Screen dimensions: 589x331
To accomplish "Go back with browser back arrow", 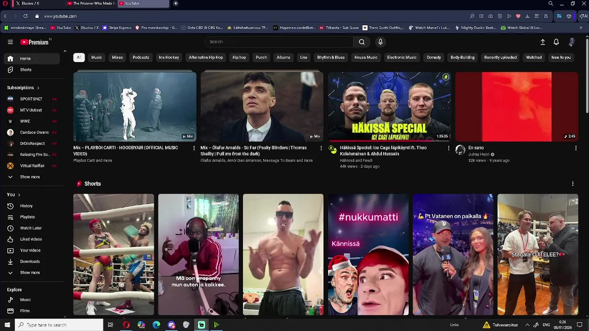I will [x=5, y=16].
